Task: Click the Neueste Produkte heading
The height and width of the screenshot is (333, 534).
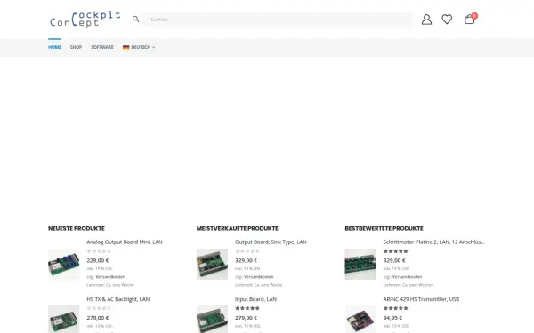Action: [x=77, y=229]
